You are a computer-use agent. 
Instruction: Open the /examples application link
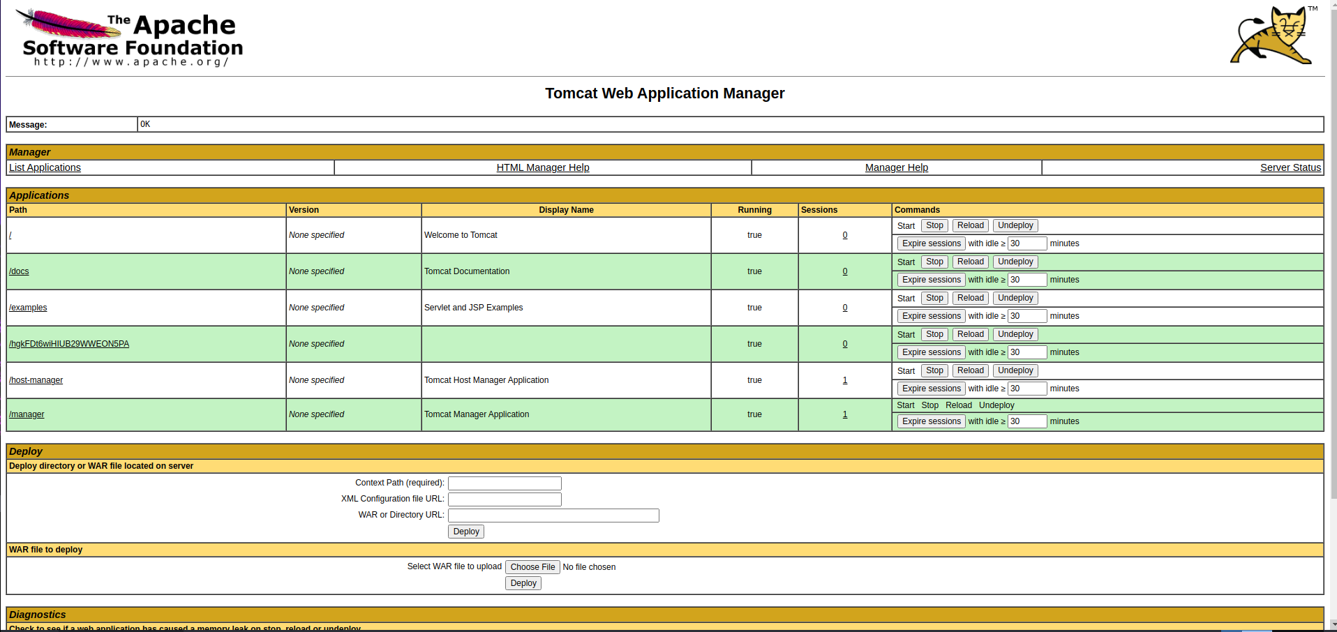point(28,308)
